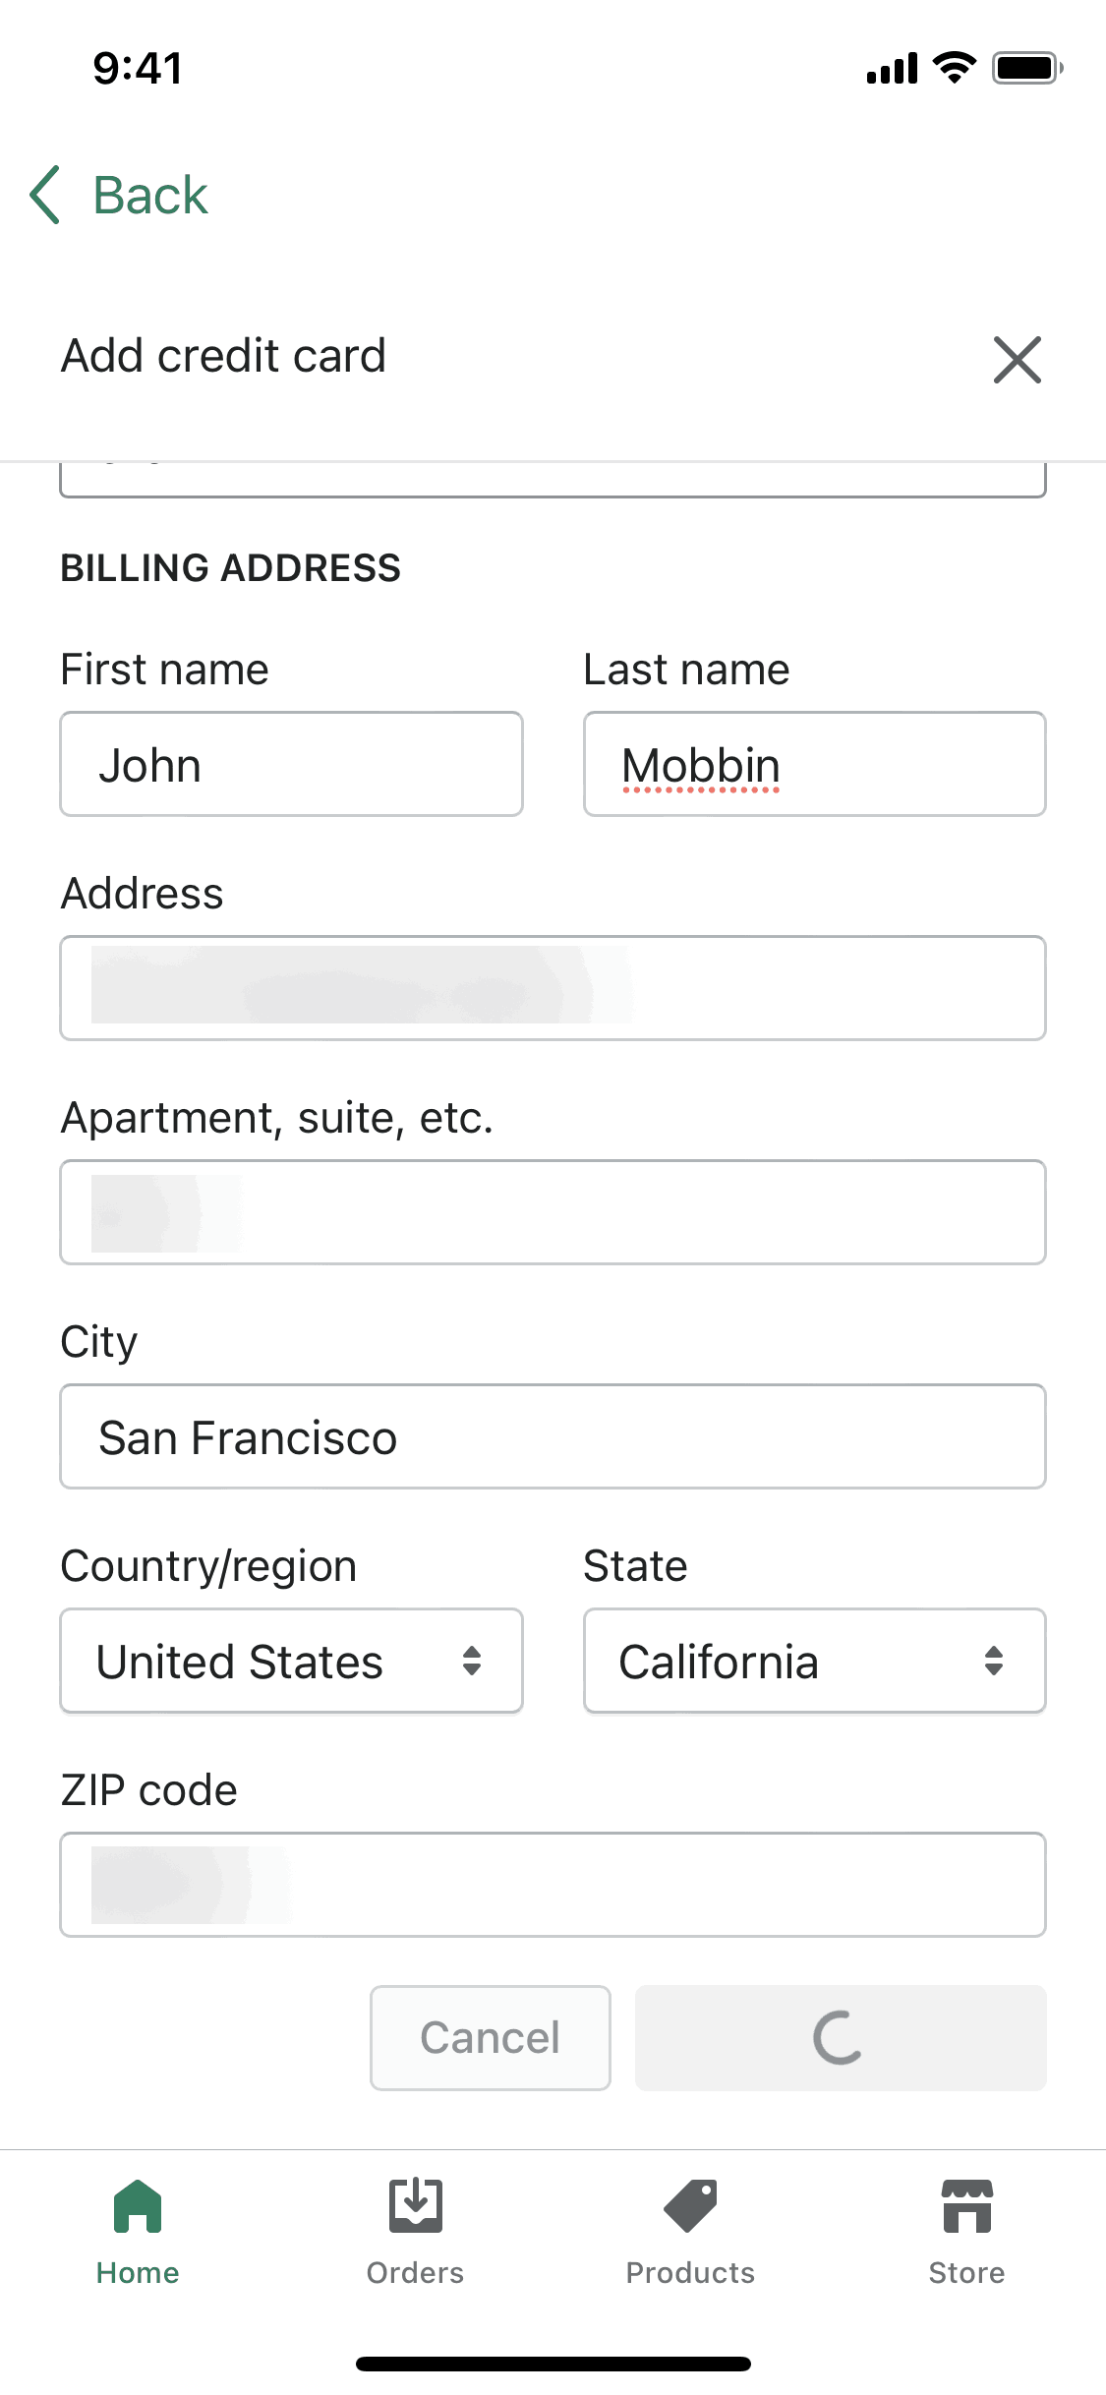The height and width of the screenshot is (2395, 1106).
Task: Click the Last name field with Mobbin
Action: pyautogui.click(x=814, y=764)
